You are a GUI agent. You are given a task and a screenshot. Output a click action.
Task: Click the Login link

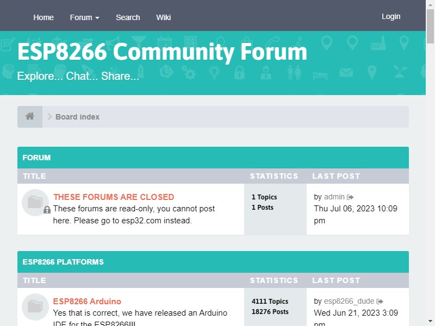click(391, 17)
